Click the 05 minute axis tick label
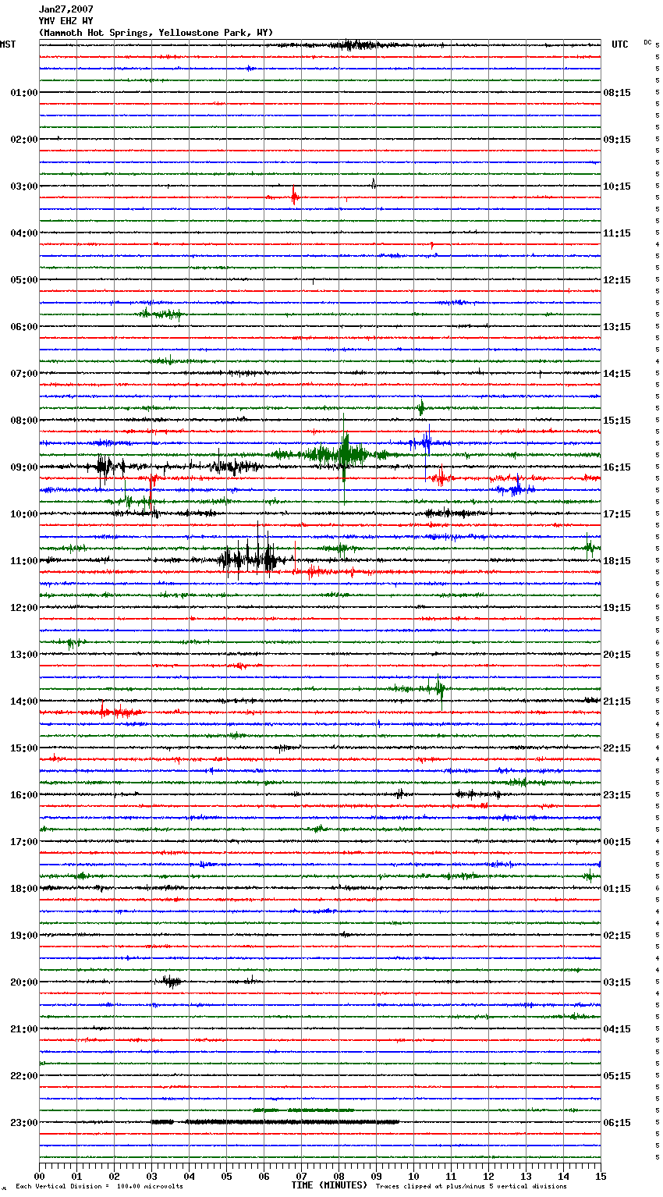The image size is (663, 1197). point(226,1176)
